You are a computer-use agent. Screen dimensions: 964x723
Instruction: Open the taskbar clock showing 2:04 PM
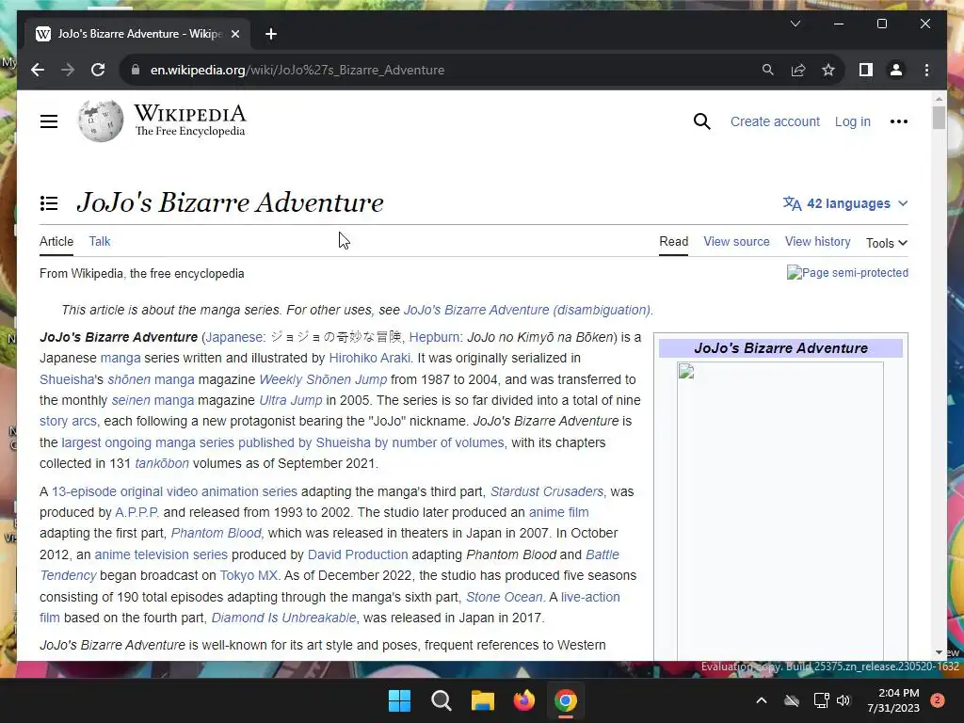[893, 700]
